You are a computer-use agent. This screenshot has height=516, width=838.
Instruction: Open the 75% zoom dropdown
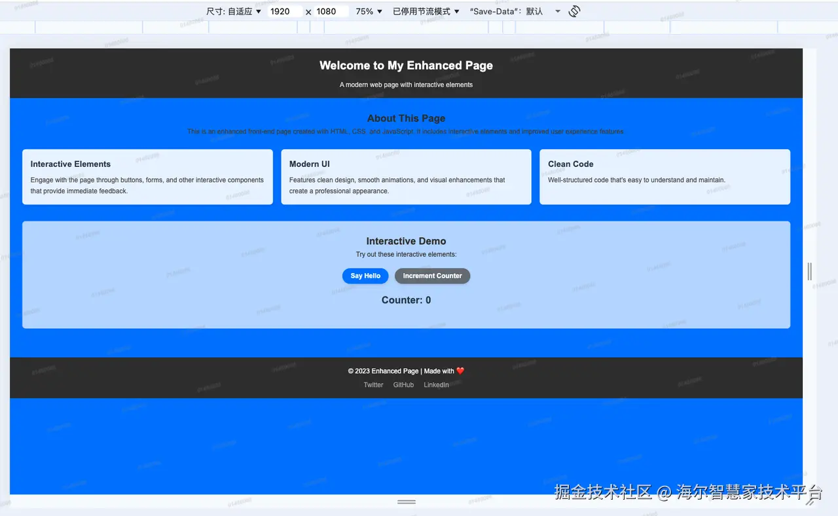(369, 11)
